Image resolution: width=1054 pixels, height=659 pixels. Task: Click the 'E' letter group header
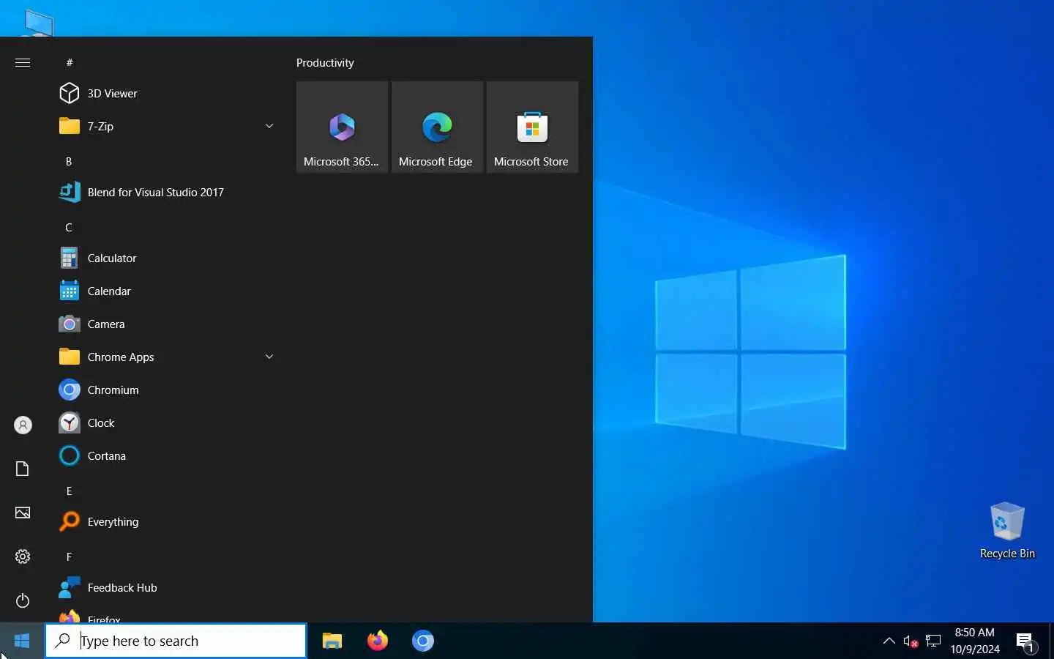(69, 491)
